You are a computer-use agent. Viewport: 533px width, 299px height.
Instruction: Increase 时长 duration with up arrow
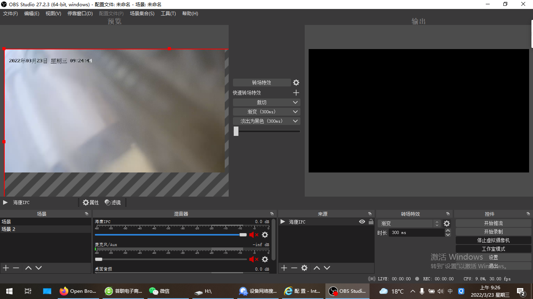(448, 230)
